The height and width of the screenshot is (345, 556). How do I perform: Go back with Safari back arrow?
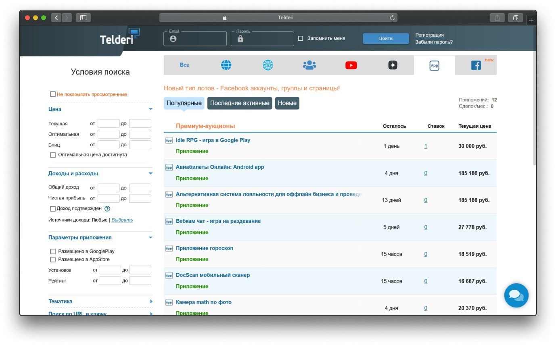[x=56, y=18]
